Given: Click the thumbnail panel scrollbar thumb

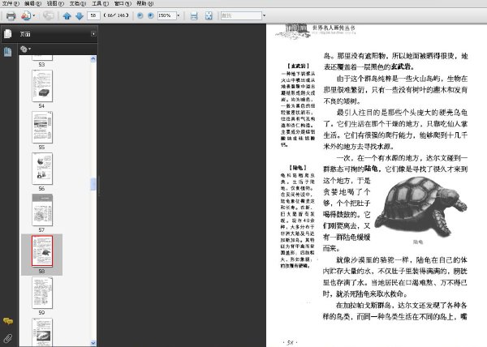Looking at the screenshot, I should click(93, 184).
